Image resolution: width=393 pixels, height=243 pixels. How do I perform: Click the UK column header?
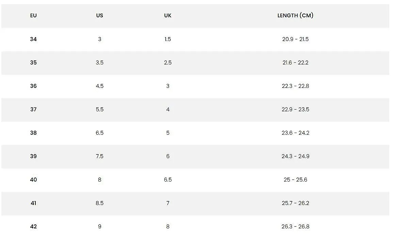(168, 16)
